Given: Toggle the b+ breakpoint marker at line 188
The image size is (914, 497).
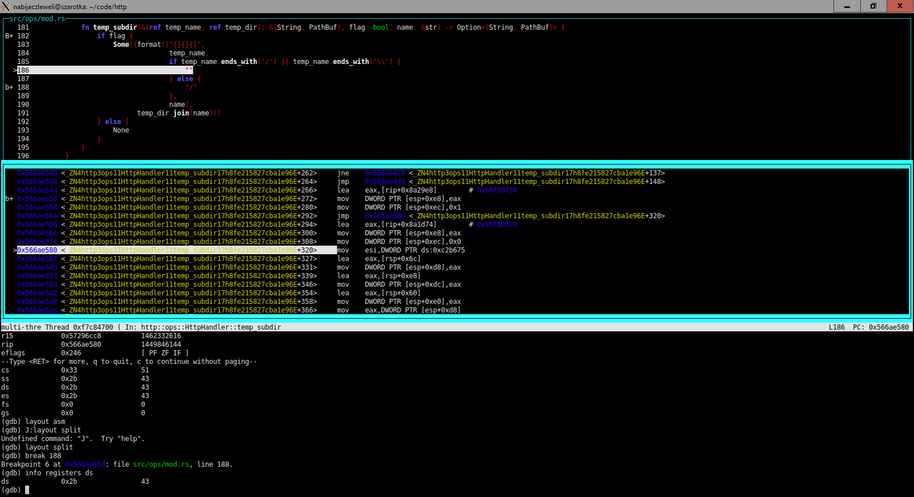Looking at the screenshot, I should [x=9, y=87].
